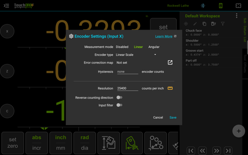Select Linear measurement mode
This screenshot has height=155, width=248.
(x=138, y=47)
